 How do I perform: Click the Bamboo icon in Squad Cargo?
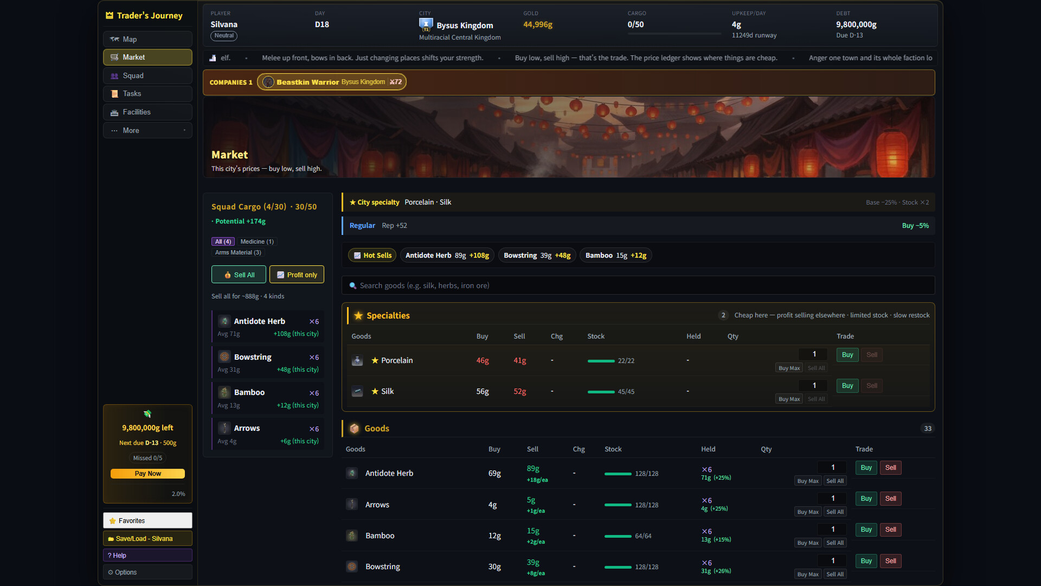tap(224, 392)
